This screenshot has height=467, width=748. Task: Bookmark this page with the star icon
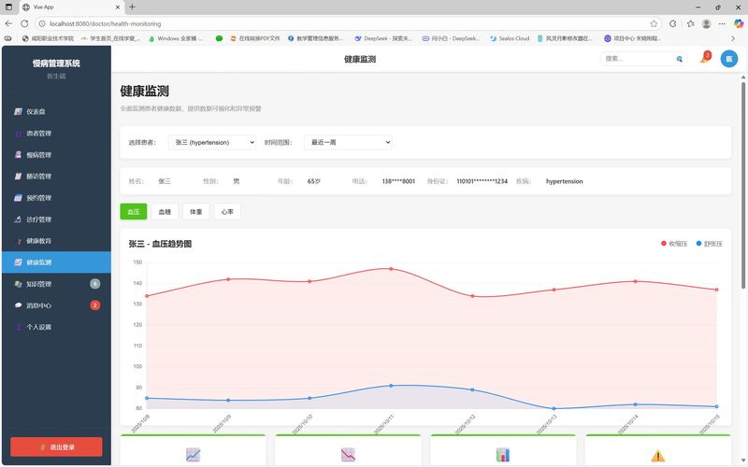[x=654, y=23]
